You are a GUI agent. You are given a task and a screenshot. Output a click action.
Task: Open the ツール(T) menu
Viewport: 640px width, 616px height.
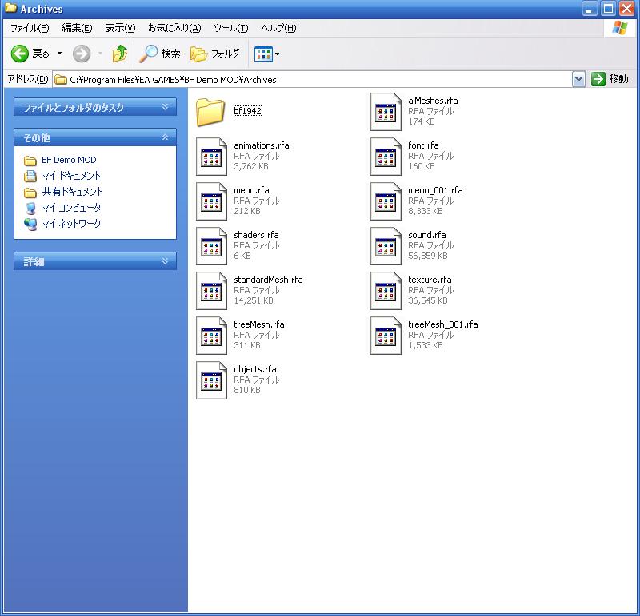tap(230, 28)
